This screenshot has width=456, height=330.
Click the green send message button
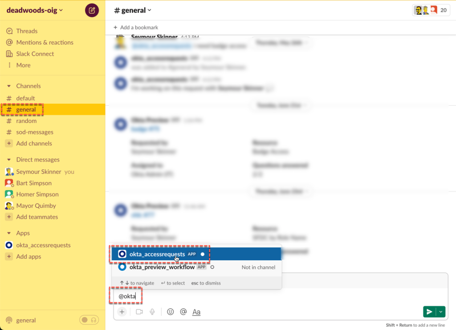click(x=430, y=312)
